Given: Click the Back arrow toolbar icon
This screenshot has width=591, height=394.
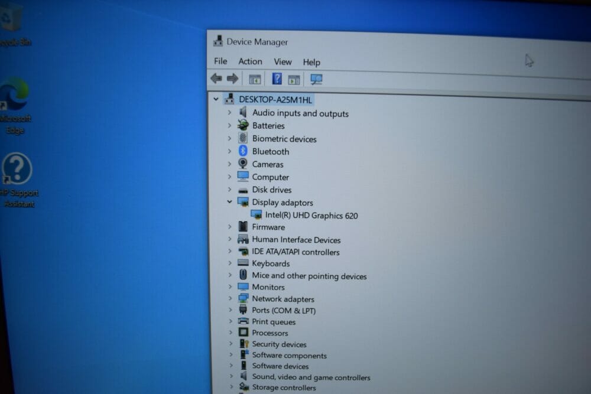Looking at the screenshot, I should [216, 79].
